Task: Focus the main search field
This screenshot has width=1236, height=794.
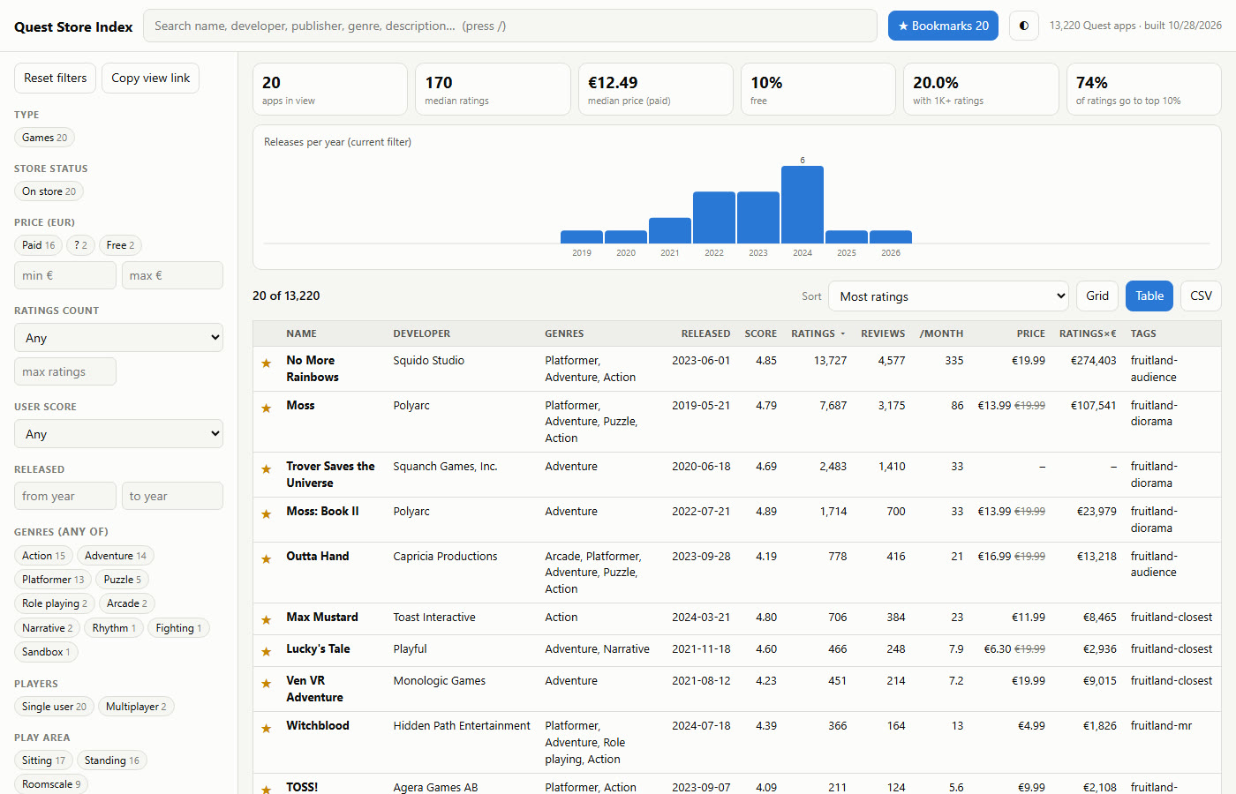Action: click(510, 26)
